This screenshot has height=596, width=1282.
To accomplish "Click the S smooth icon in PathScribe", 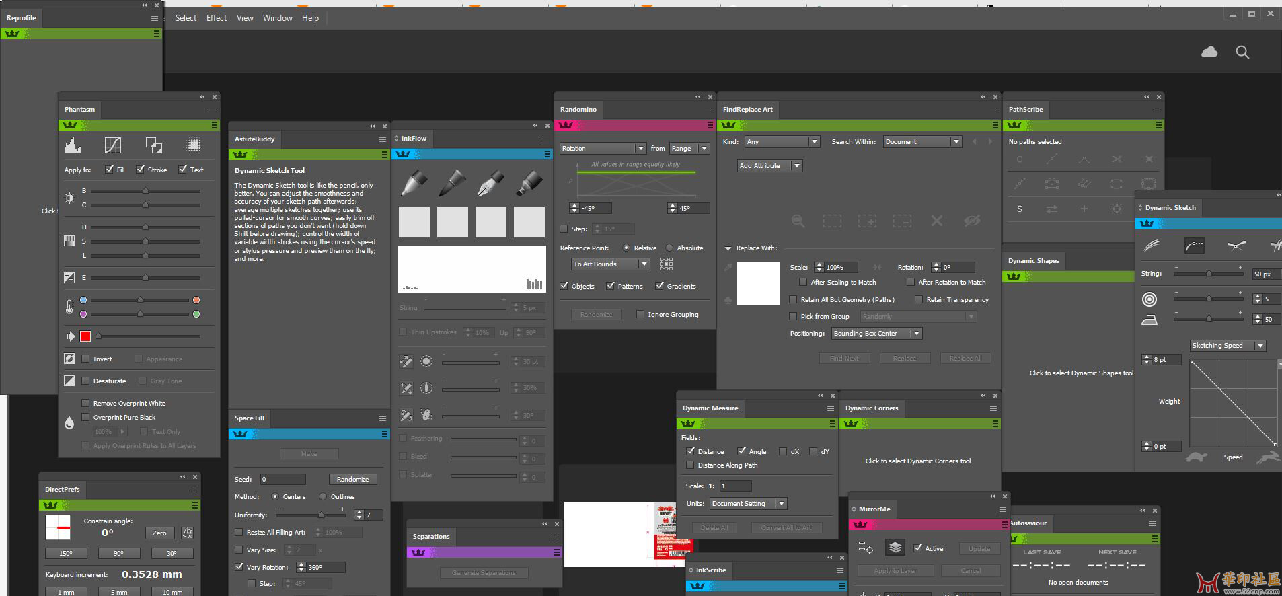I will (1020, 209).
